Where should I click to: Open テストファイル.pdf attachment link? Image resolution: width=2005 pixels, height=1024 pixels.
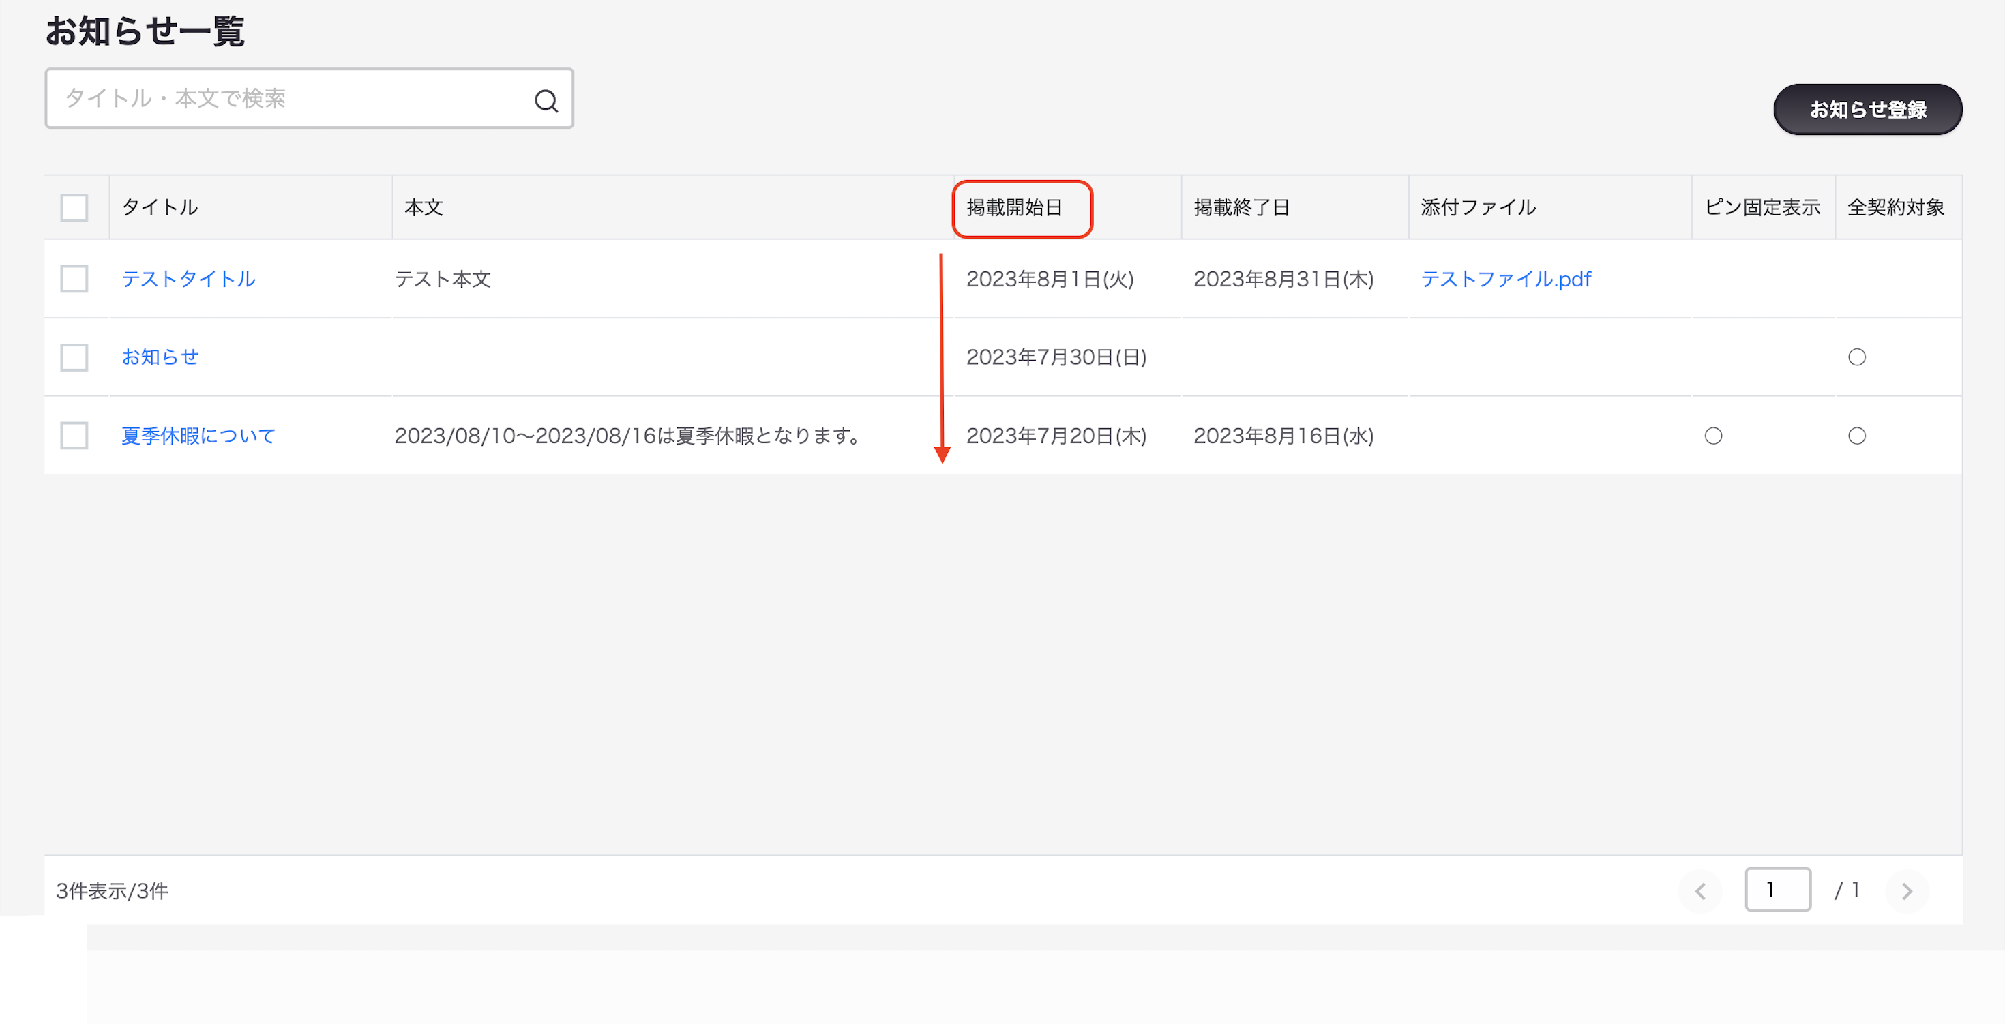point(1505,279)
